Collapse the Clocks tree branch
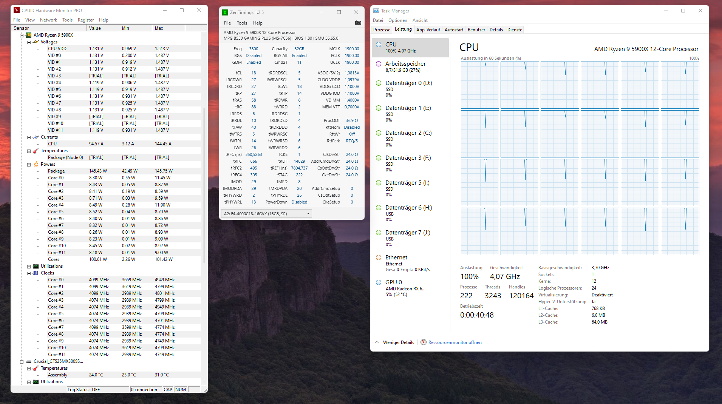Image resolution: width=722 pixels, height=404 pixels. click(29, 273)
